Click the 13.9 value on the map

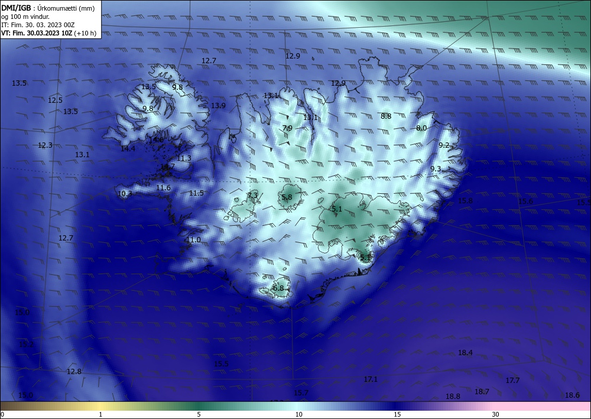tap(218, 106)
